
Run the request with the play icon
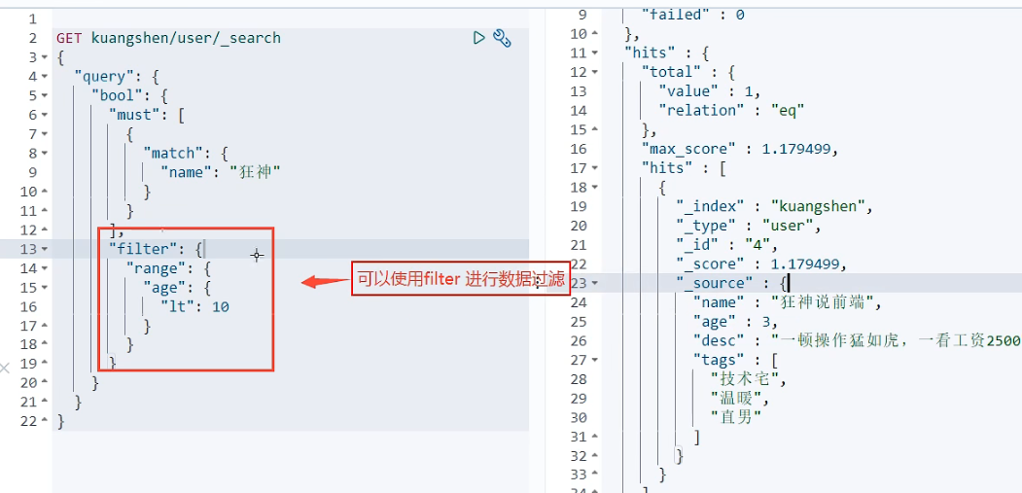point(479,38)
